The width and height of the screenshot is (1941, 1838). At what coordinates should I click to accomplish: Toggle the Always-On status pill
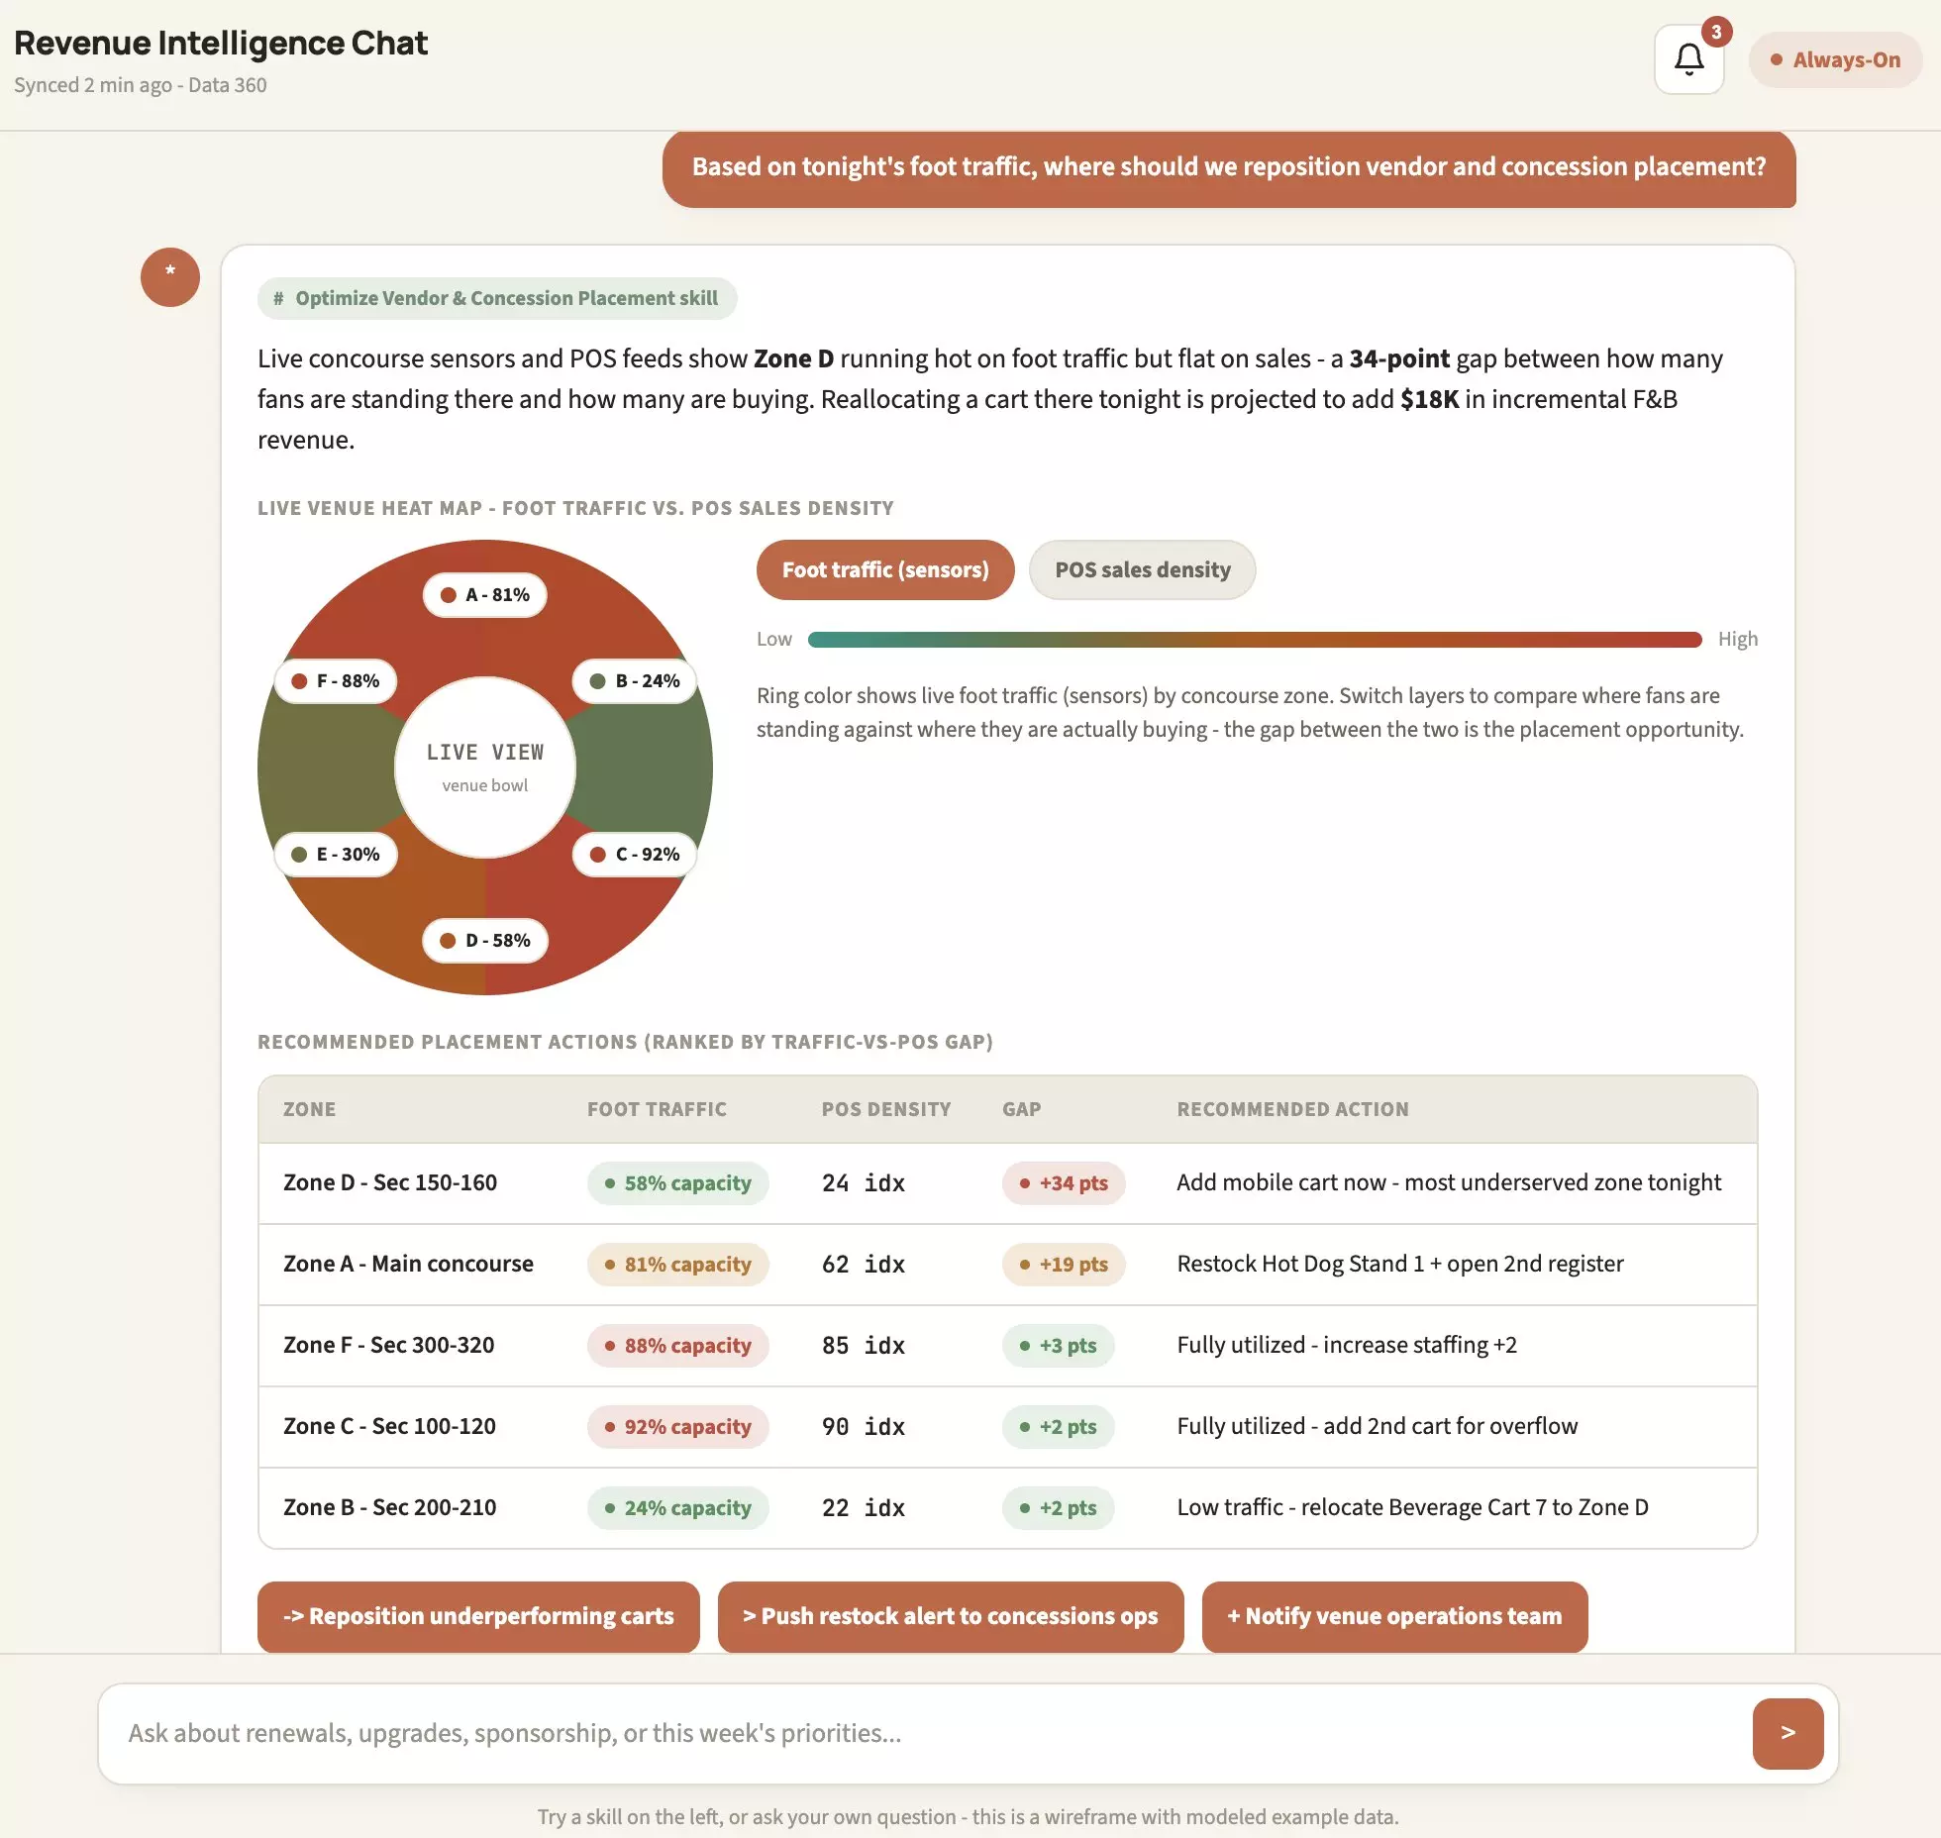tap(1835, 59)
